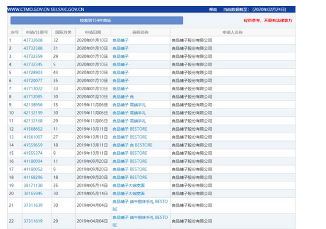
Task: Click the international class column header
Action: [63, 33]
